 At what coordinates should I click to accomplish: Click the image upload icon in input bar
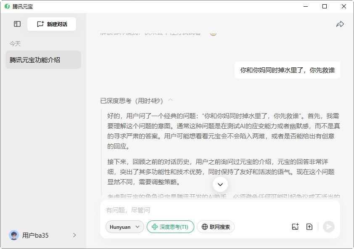[295, 227]
